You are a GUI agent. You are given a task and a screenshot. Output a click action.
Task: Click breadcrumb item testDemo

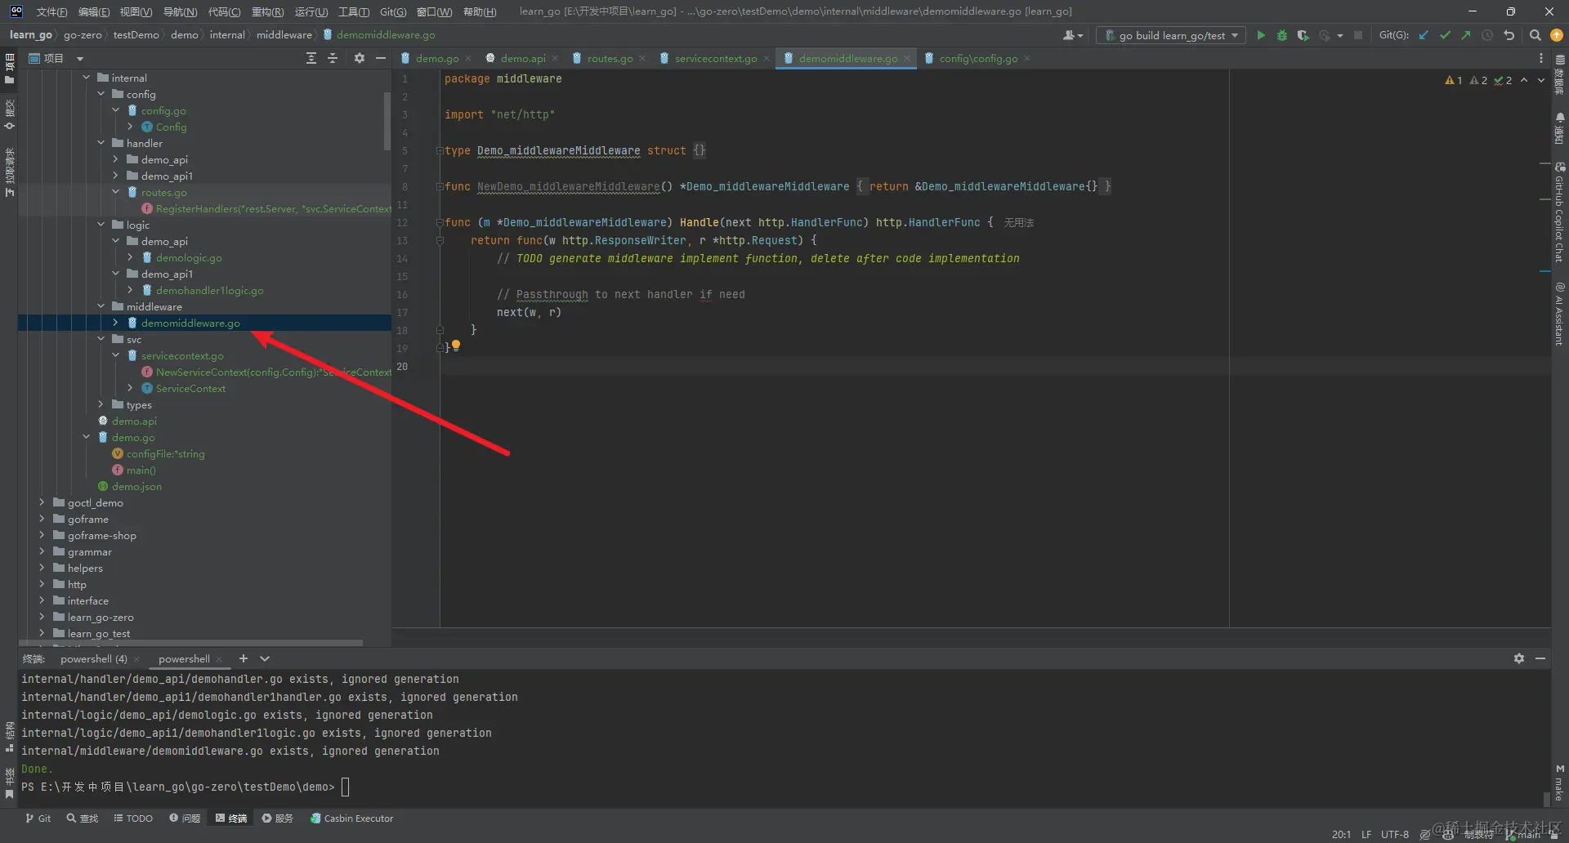pyautogui.click(x=136, y=35)
